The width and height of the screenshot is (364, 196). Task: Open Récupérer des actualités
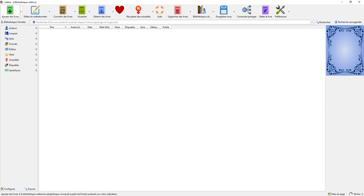pyautogui.click(x=138, y=10)
